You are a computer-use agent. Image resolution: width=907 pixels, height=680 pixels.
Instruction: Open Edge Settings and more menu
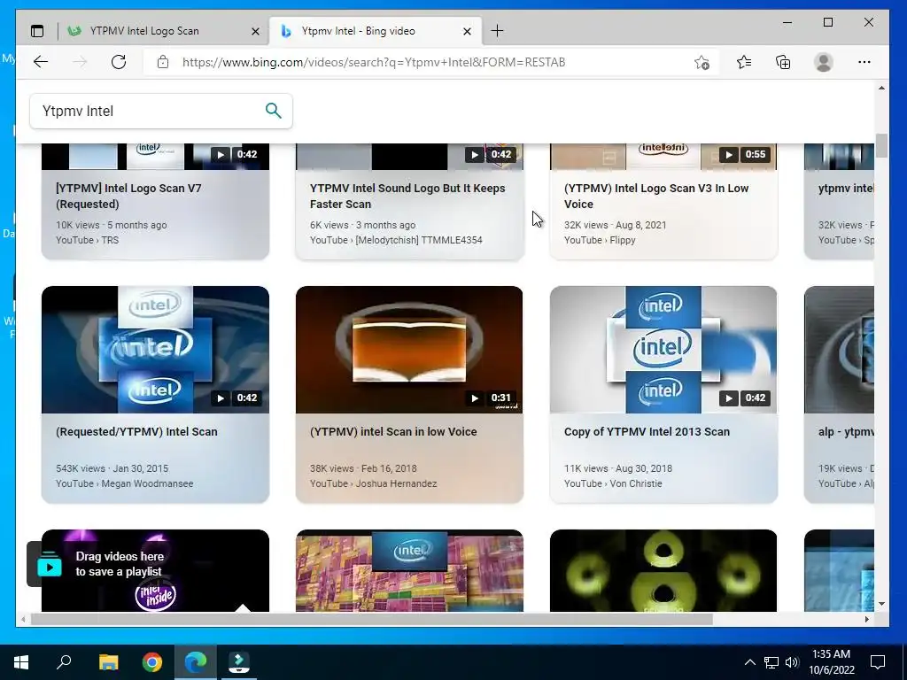click(864, 62)
